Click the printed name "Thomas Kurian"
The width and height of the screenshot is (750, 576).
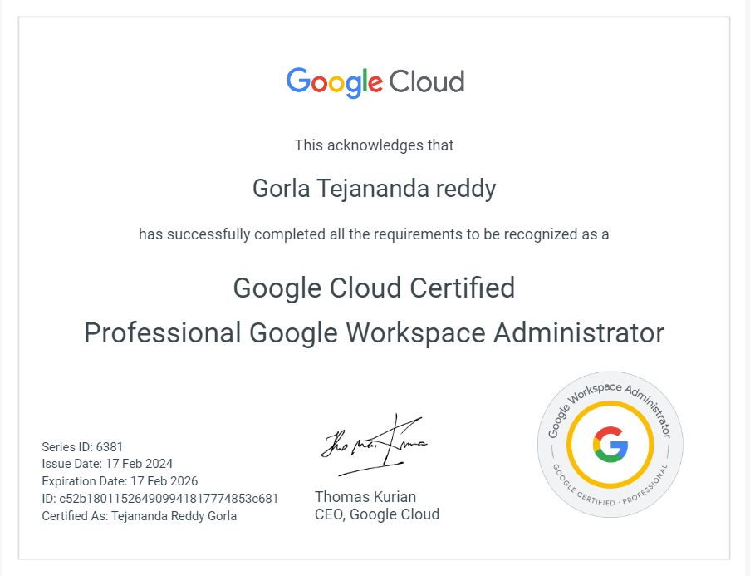(x=365, y=496)
